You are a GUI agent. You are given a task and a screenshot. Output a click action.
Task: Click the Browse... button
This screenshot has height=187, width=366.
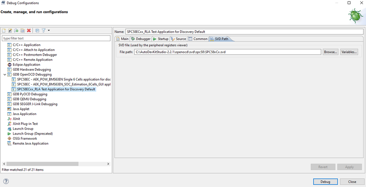[x=330, y=52]
